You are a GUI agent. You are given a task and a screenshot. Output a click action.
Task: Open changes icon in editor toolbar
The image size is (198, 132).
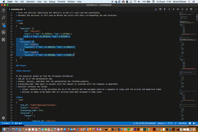tap(156, 9)
